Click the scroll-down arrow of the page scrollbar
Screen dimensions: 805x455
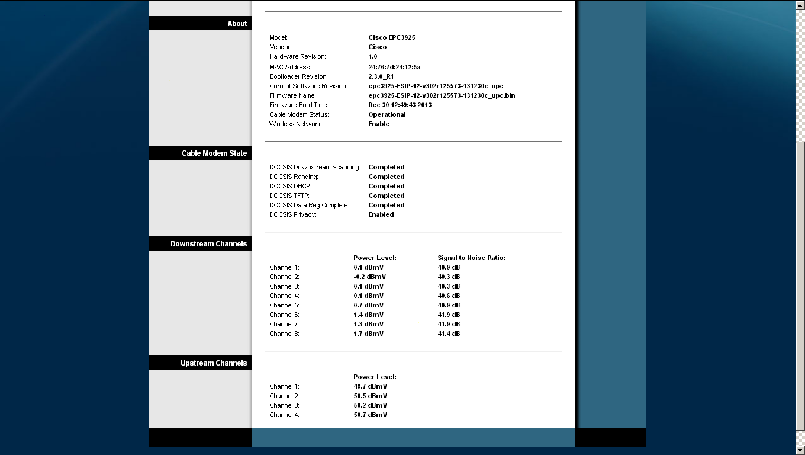pos(800,450)
